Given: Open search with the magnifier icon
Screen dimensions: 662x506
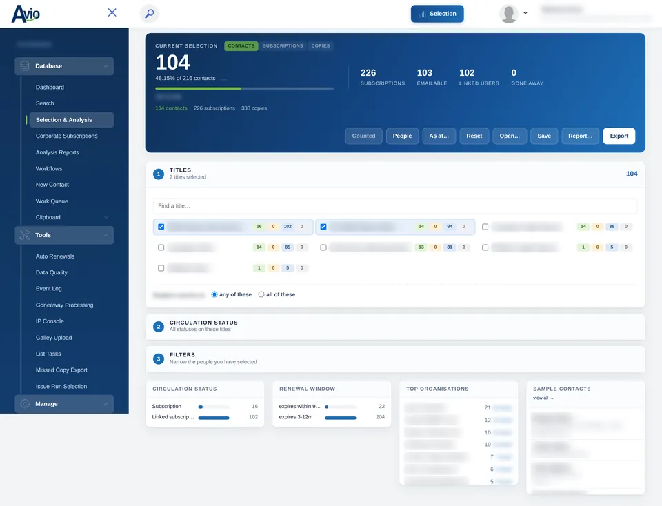Looking at the screenshot, I should pos(149,14).
